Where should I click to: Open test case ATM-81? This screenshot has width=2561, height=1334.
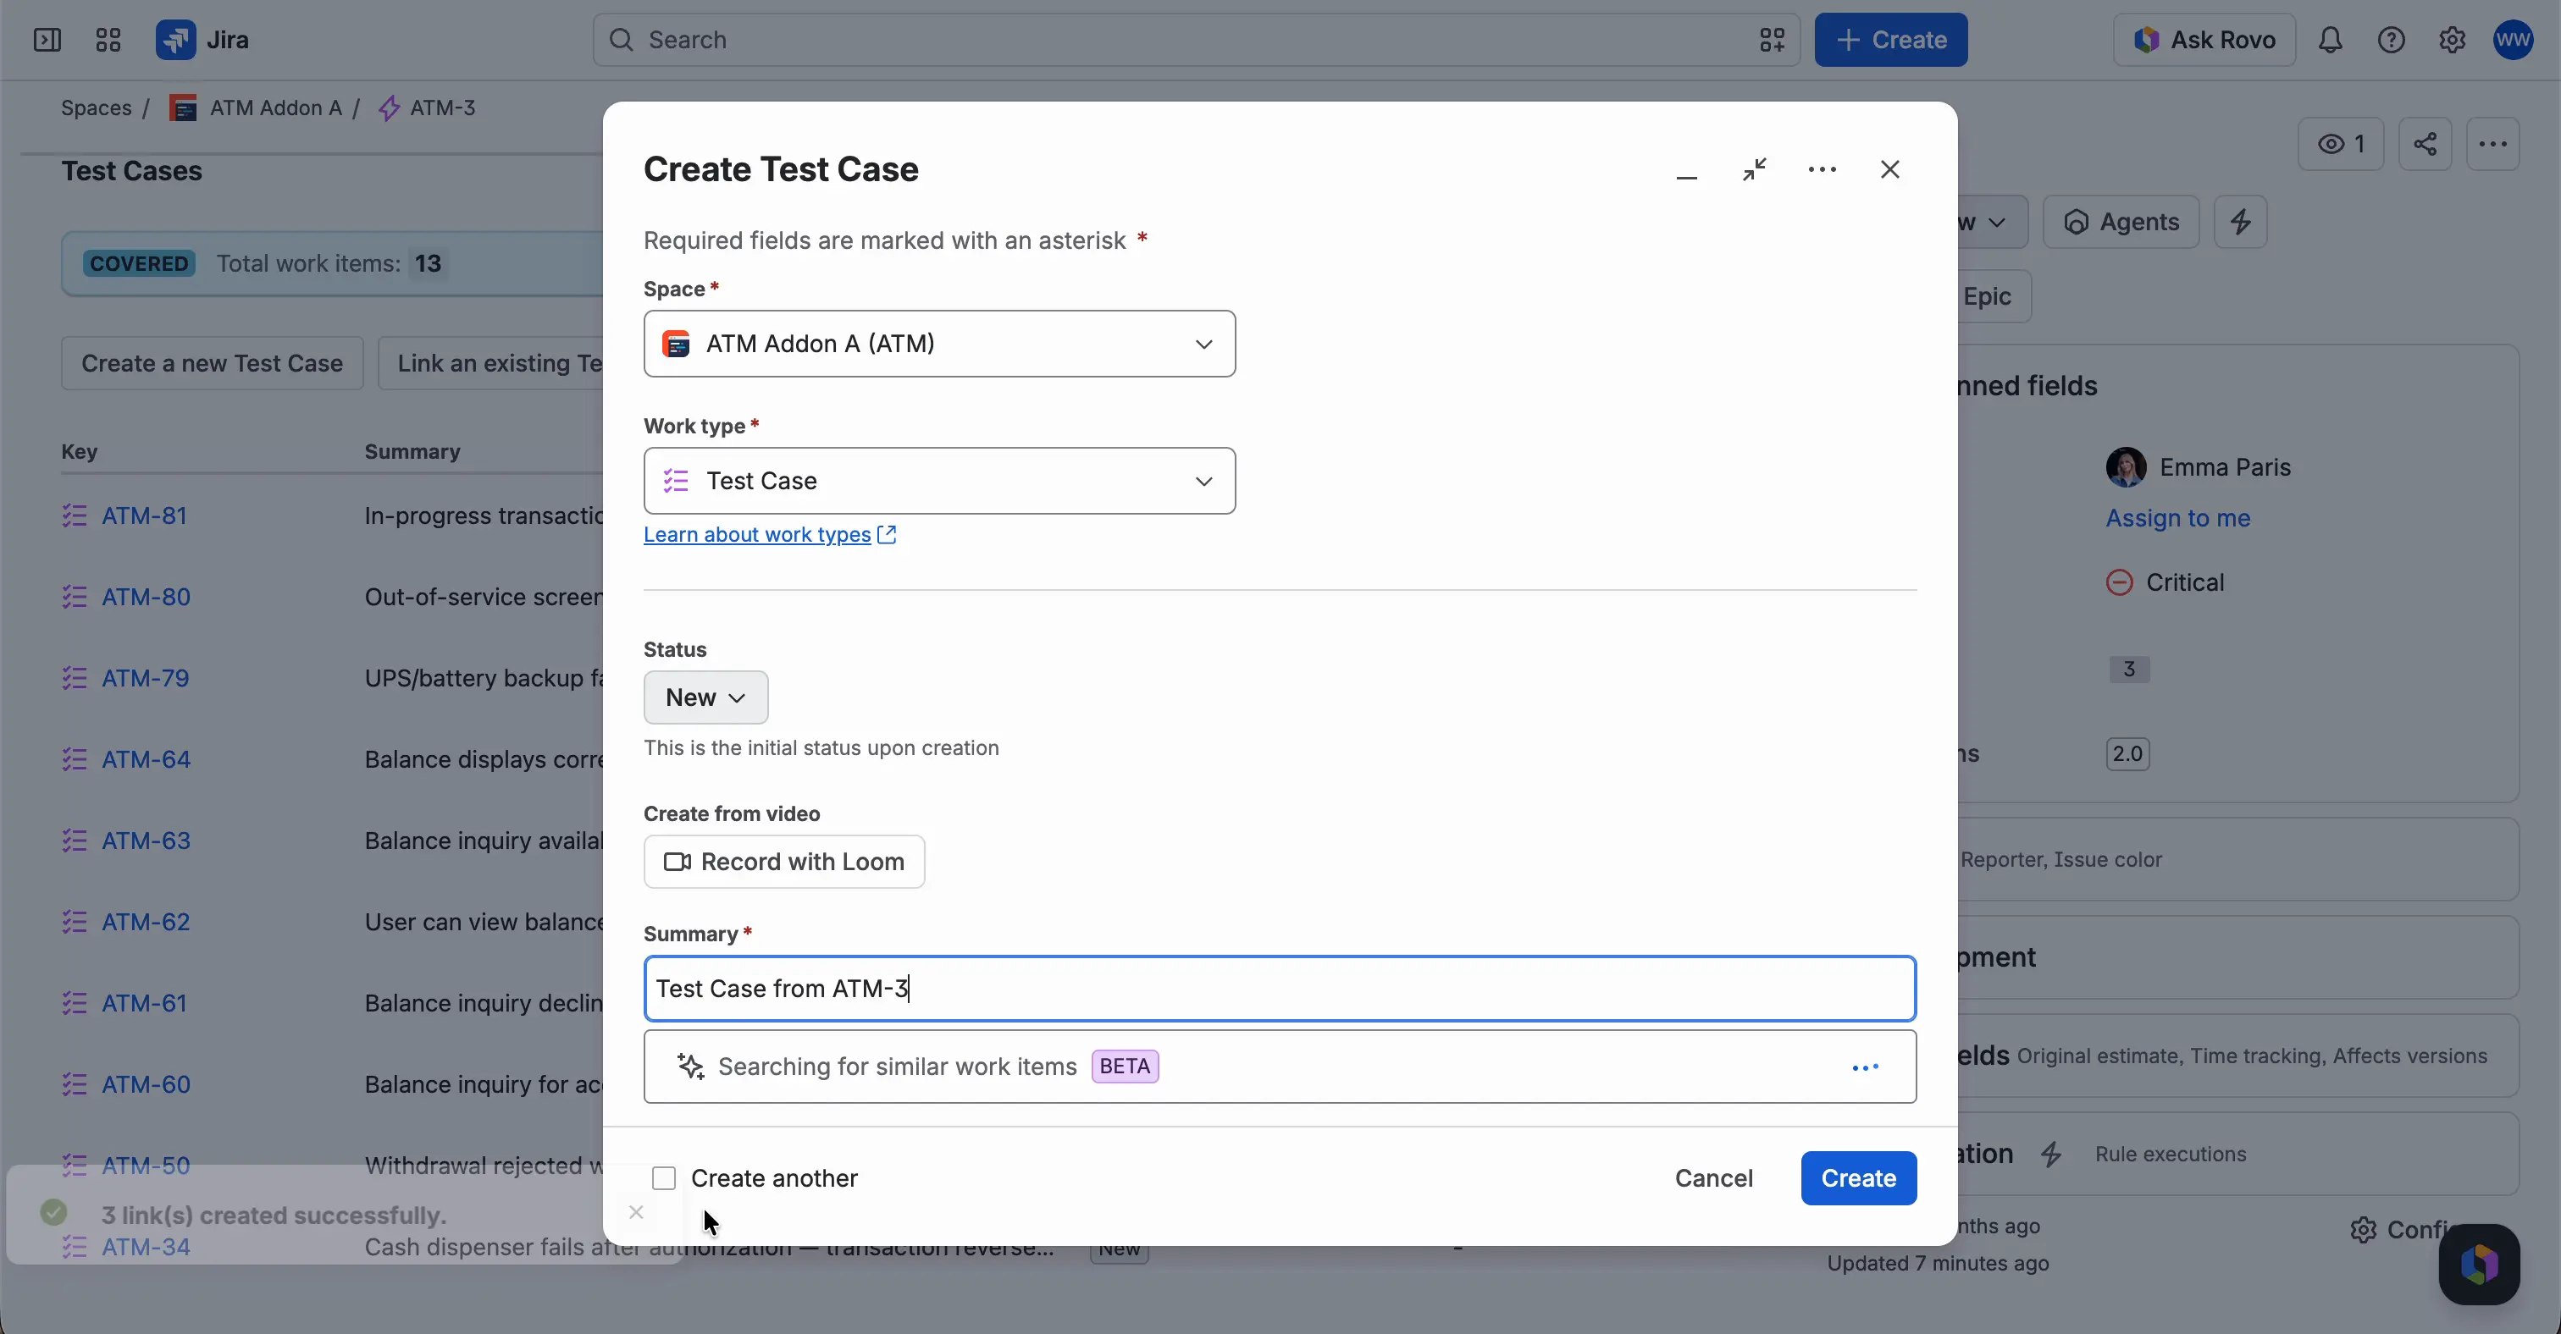[x=144, y=515]
